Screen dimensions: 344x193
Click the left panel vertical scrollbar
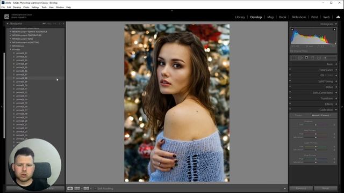pos(4,95)
